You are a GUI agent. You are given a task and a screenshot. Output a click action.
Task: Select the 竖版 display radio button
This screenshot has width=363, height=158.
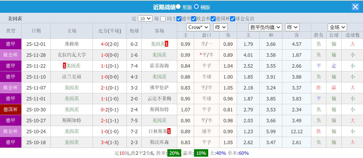178,6
